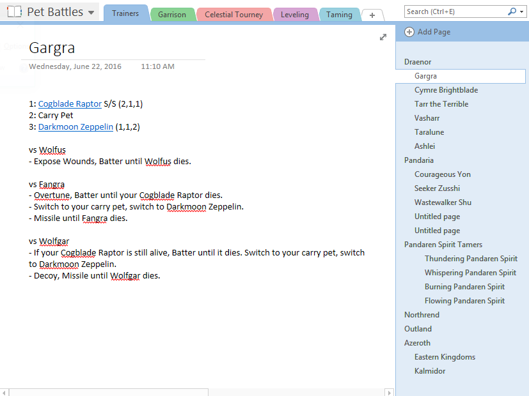Open the Pandaren Spirit Tamers page

[x=443, y=245]
